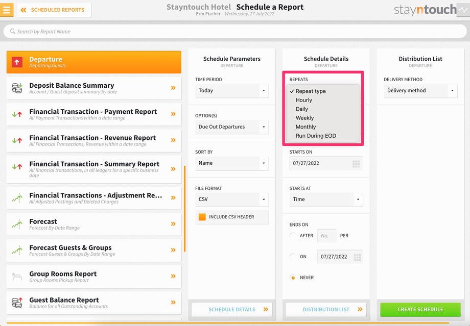Click the Group Rooms Report bed icon
Image resolution: width=470 pixels, height=326 pixels.
click(17, 277)
